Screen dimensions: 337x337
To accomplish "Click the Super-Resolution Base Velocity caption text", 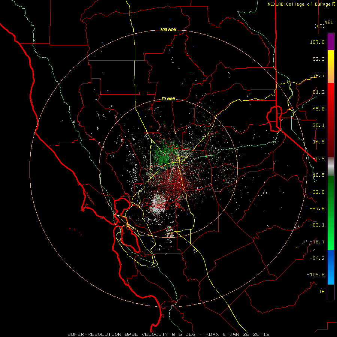I will coord(168,334).
